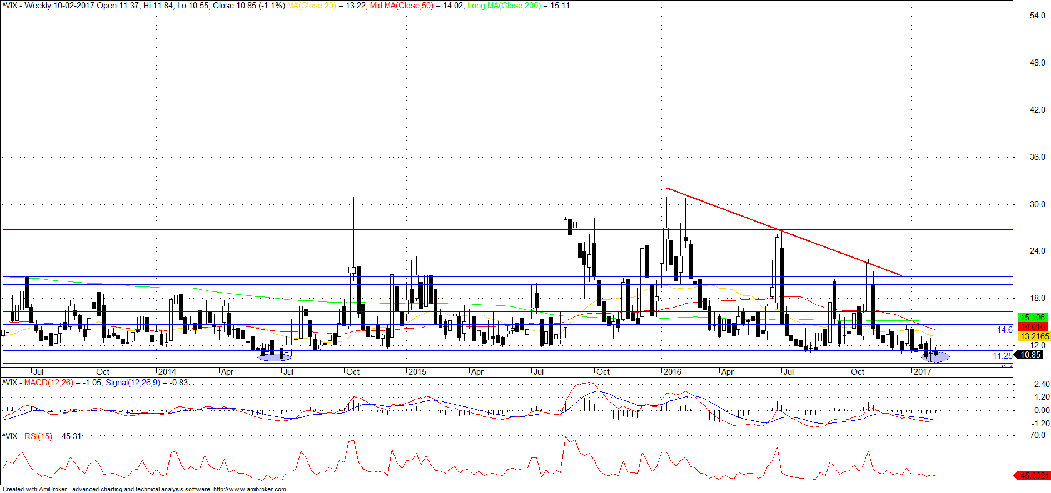The image size is (1051, 493).
Task: Click the blue 11.25 level label
Action: pos(1002,356)
